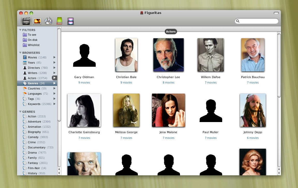Click the Countries flag icon
This screenshot has width=298, height=188.
[x=25, y=88]
